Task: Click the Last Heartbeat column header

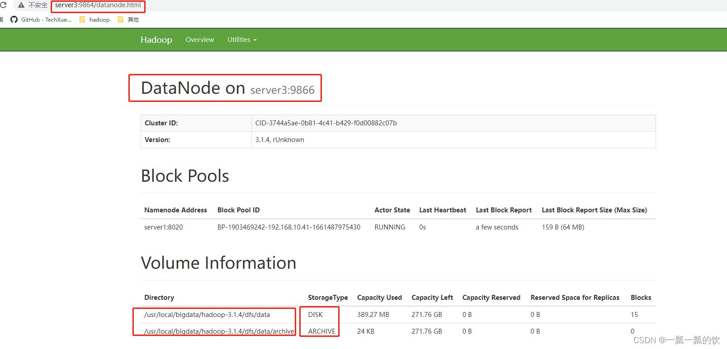Action: [x=443, y=210]
